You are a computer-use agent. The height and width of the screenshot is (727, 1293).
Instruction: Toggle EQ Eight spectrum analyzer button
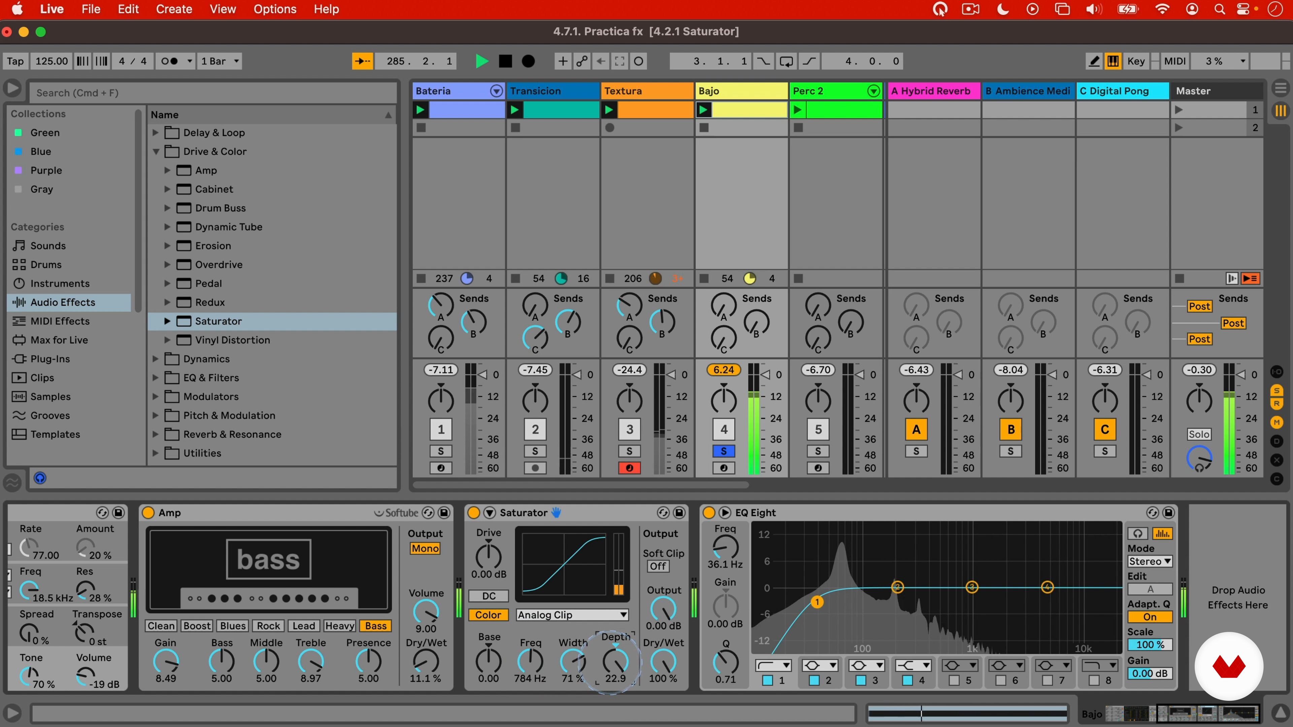[1162, 534]
